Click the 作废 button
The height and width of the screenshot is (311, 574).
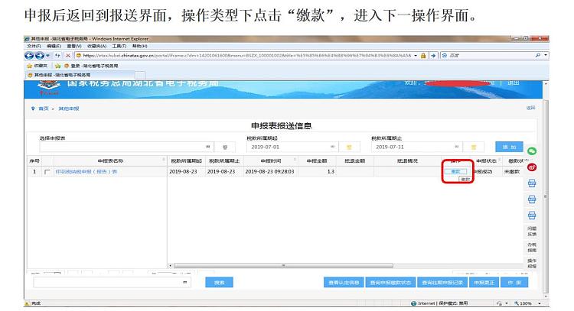(x=514, y=283)
